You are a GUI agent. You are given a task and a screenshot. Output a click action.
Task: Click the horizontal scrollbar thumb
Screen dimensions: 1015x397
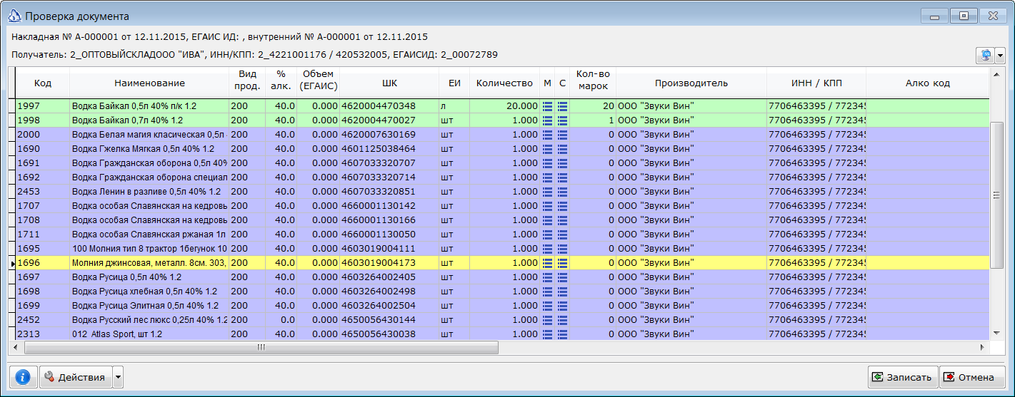[x=261, y=347]
